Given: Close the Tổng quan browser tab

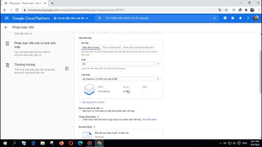Looking at the screenshot, I should click(45, 3).
